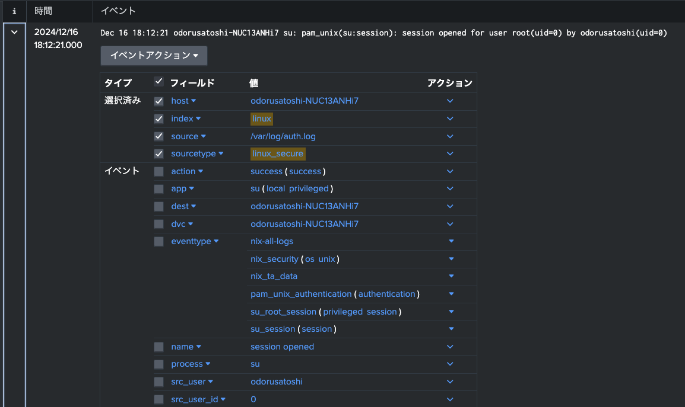This screenshot has height=407, width=685.
Task: Open the actions chevron for the dest value
Action: point(449,206)
